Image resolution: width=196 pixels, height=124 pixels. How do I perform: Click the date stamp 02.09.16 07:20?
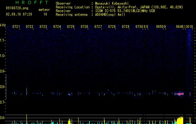(19, 14)
